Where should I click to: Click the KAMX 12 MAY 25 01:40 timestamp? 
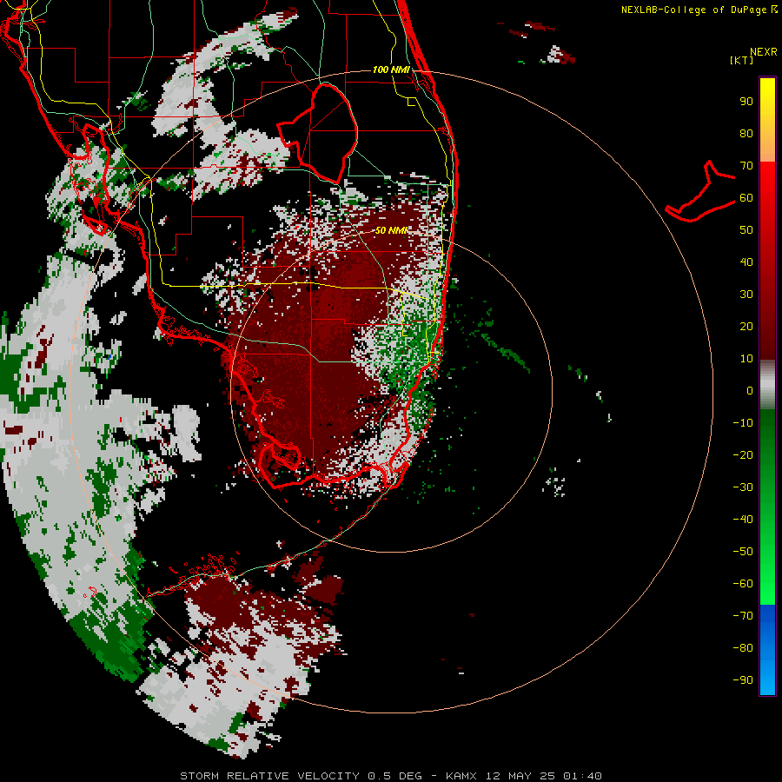pos(524,776)
